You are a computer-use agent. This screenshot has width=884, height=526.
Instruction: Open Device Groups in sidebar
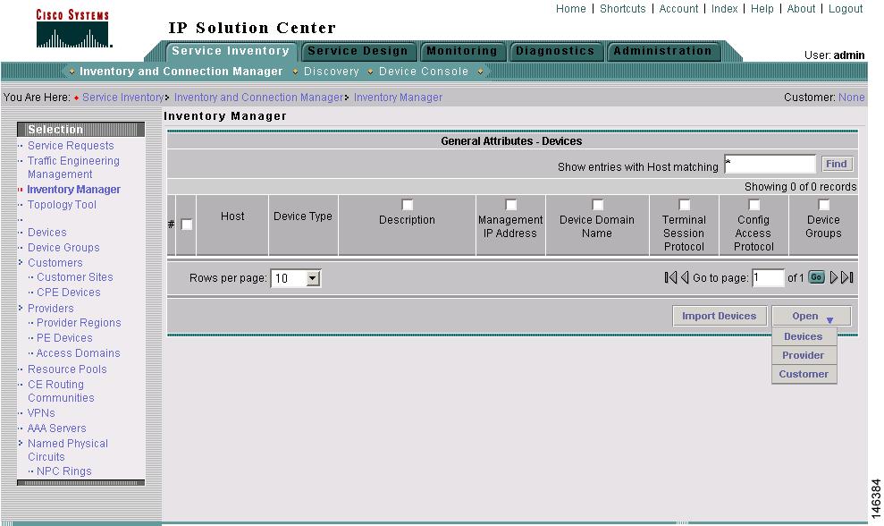tap(63, 247)
